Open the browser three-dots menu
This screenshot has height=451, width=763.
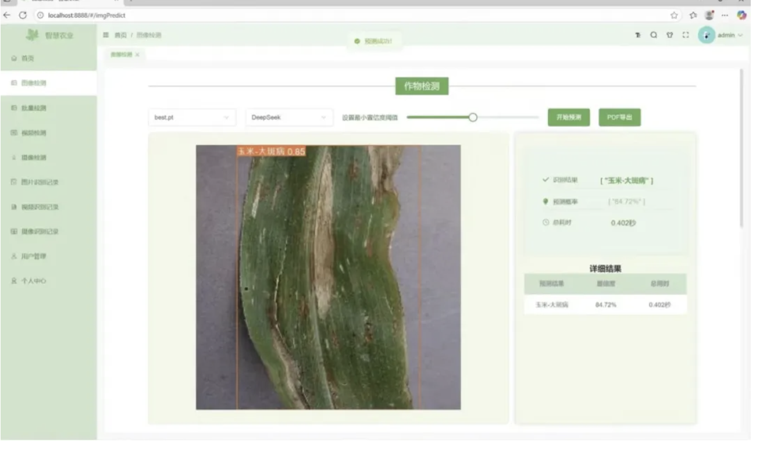pos(725,15)
